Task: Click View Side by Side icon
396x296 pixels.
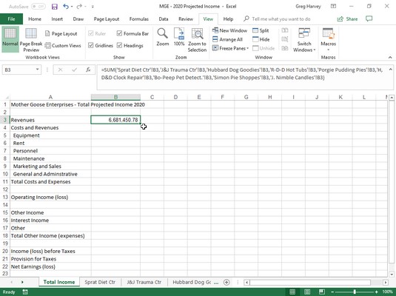Action: coord(285,30)
